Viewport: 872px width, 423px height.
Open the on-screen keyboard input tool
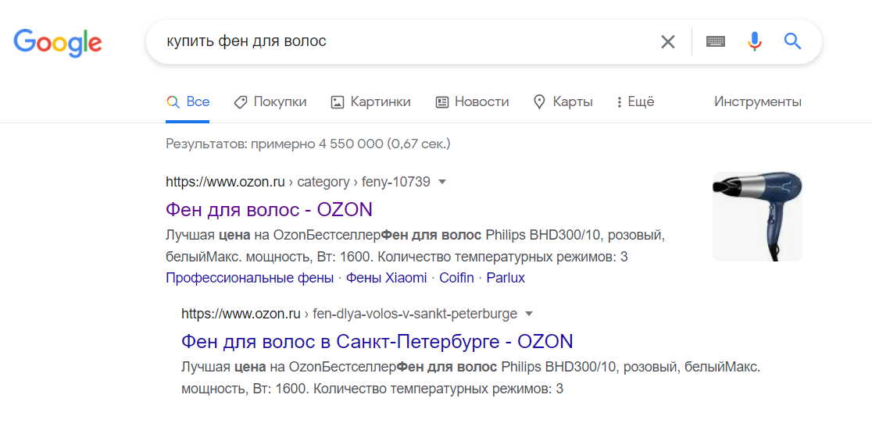[x=716, y=42]
